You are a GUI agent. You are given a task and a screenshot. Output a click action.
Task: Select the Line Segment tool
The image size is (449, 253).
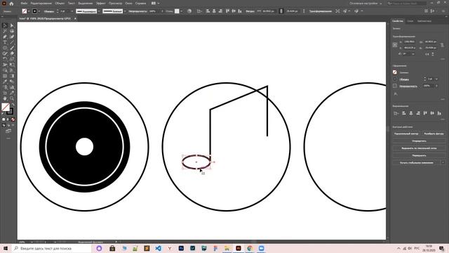coord(12,42)
